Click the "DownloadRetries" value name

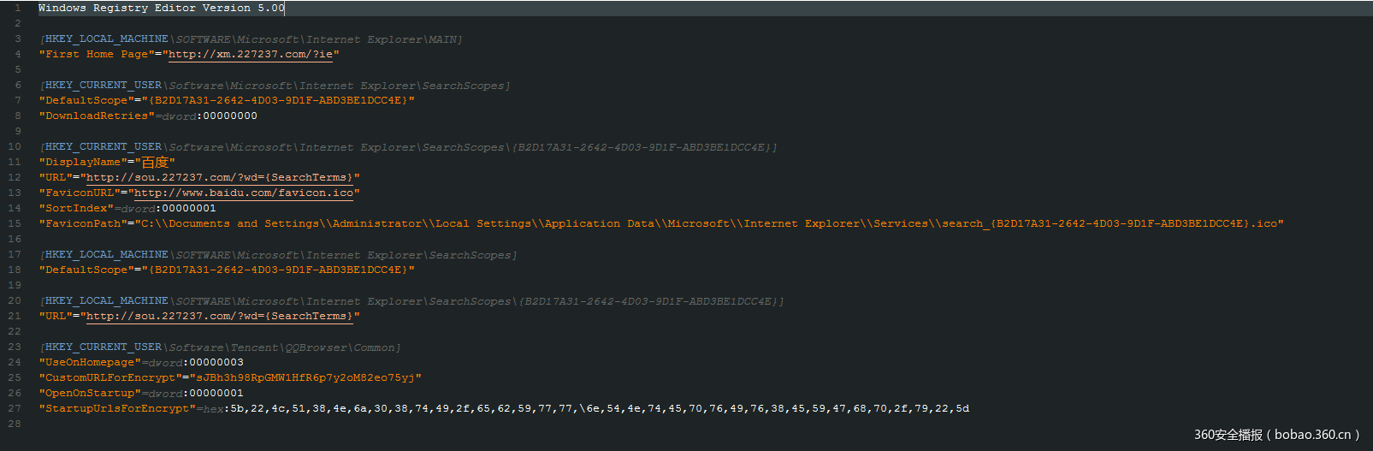pyautogui.click(x=97, y=116)
